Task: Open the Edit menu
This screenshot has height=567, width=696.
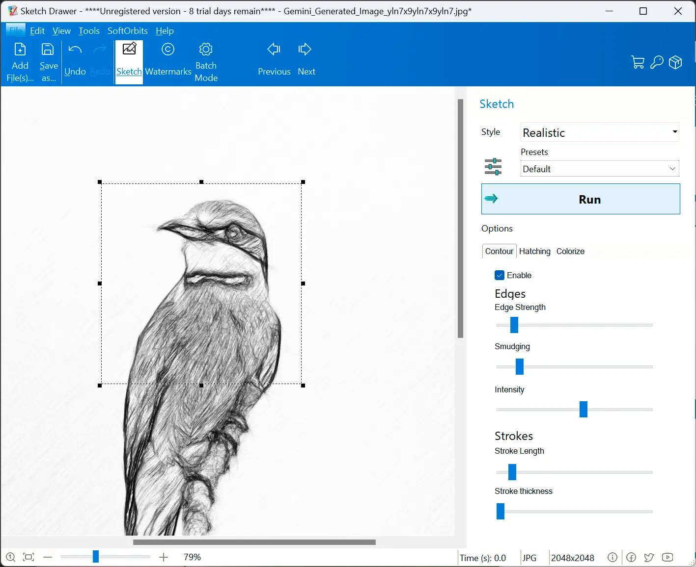Action: point(37,30)
